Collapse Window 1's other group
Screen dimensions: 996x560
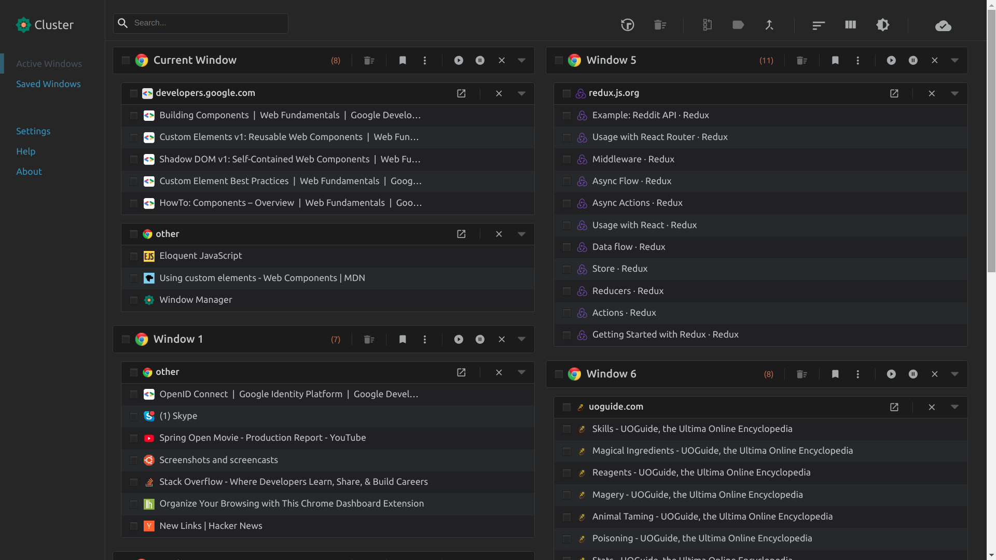pyautogui.click(x=522, y=372)
